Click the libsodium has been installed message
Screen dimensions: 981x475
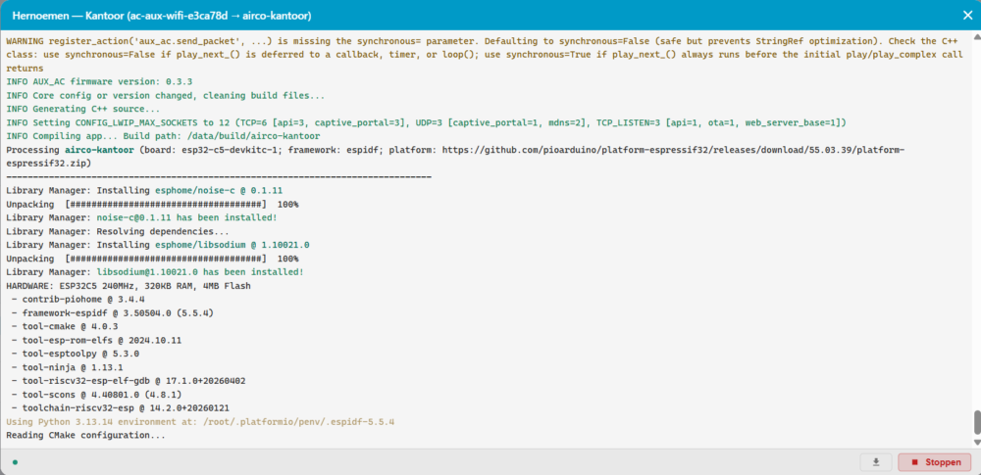point(155,272)
